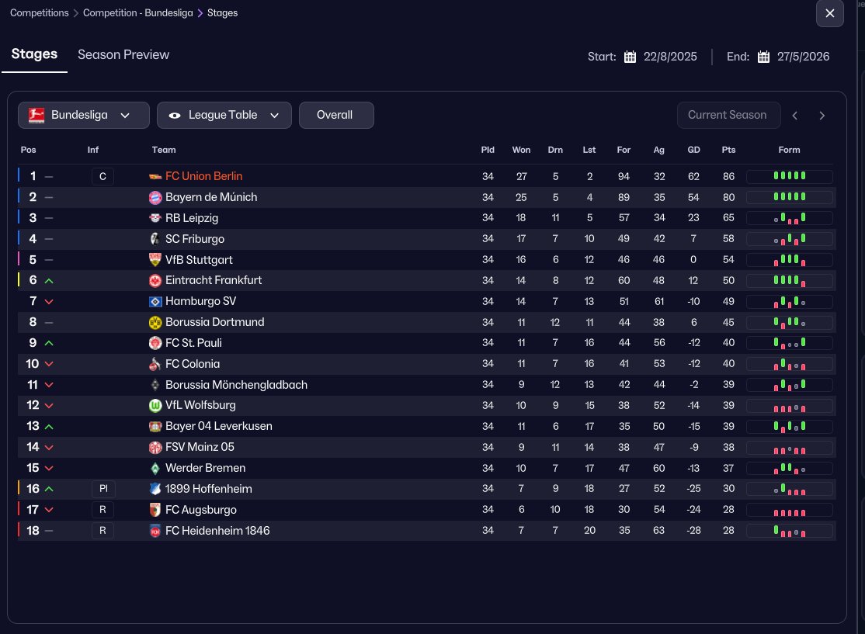Open the Bundesliga competition dropdown
This screenshot has width=865, height=634.
84,116
